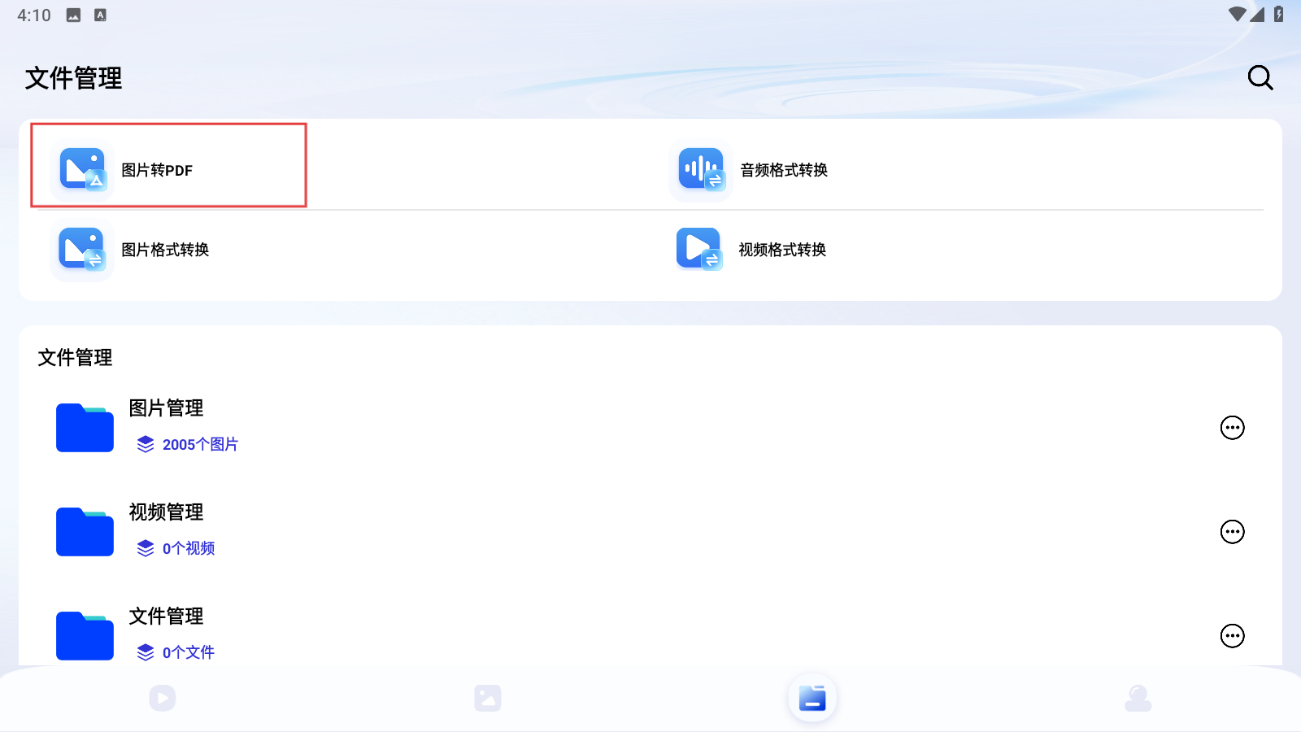Switch to the video player bottom tab
Image resolution: width=1301 pixels, height=732 pixels.
(163, 698)
